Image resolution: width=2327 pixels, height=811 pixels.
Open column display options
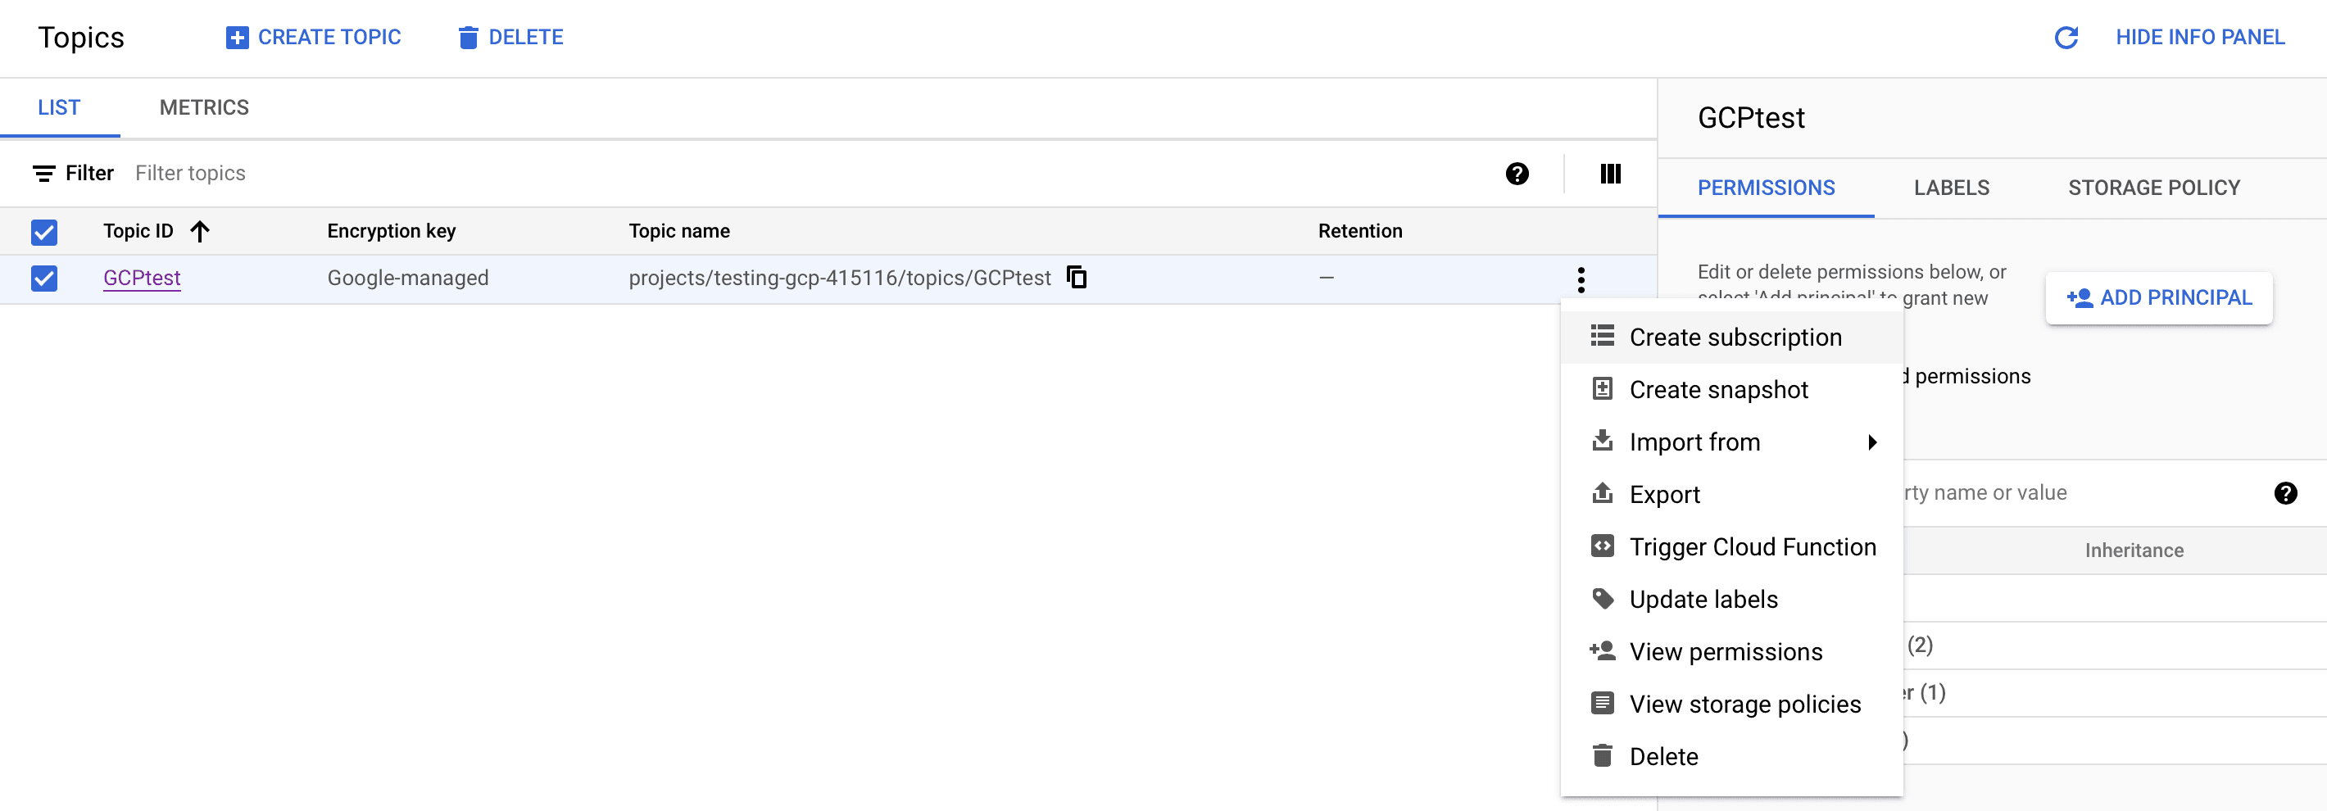pos(1611,174)
